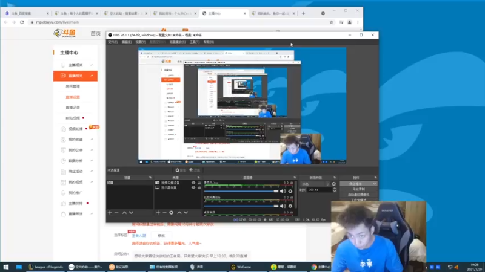
Task: Move source up in sources panel
Action: [179, 213]
